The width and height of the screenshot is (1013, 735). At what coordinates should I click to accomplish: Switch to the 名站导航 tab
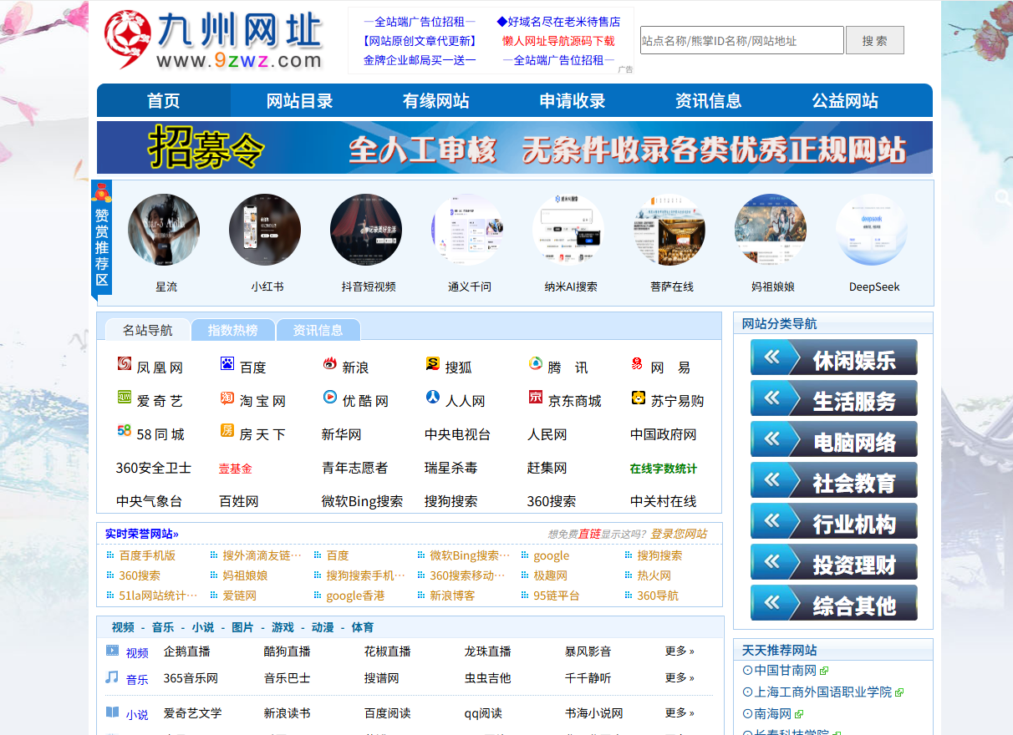[x=148, y=330]
